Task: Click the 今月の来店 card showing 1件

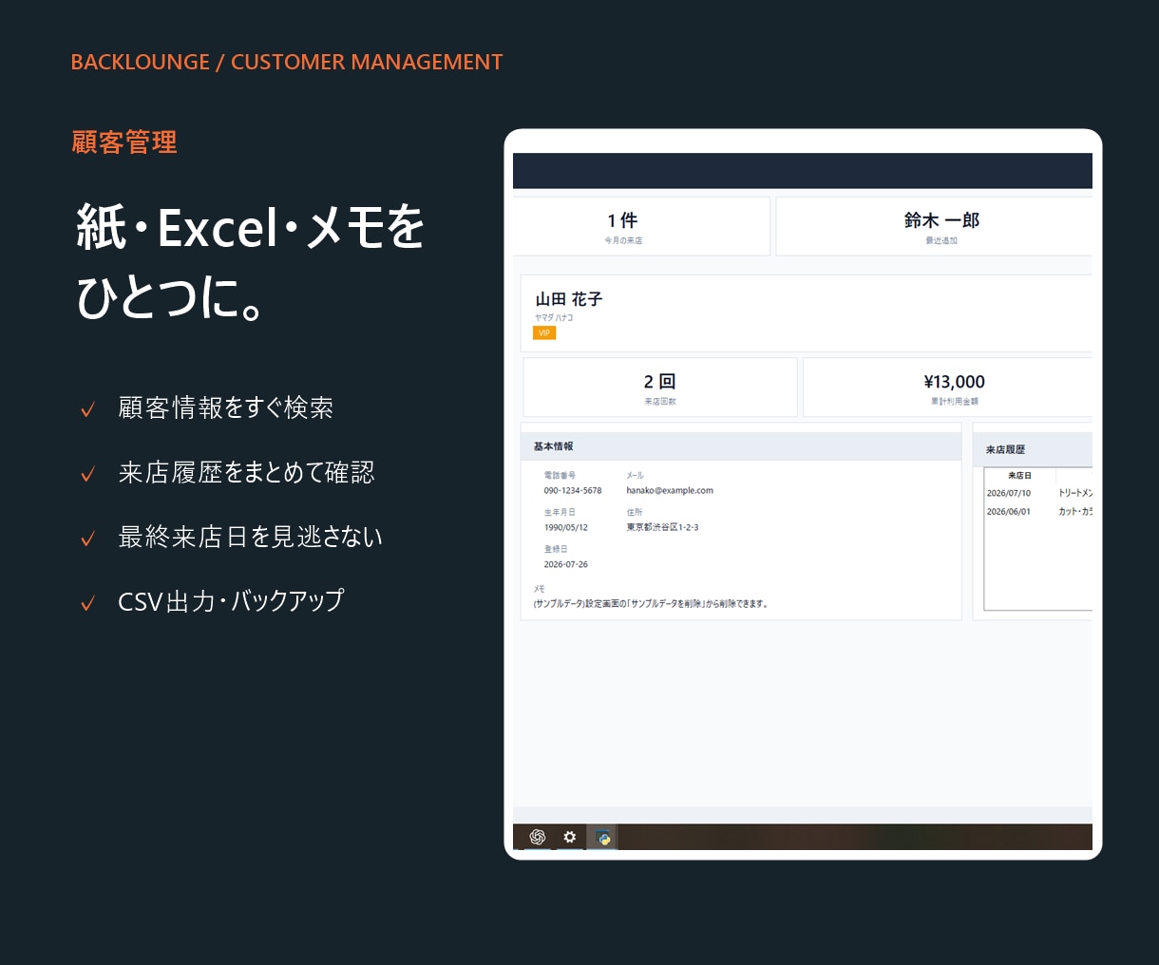Action: pyautogui.click(x=641, y=226)
